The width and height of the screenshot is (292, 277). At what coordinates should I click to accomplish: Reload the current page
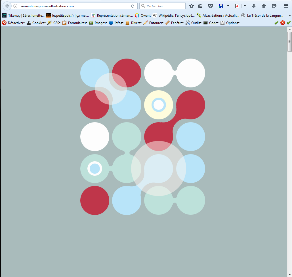[x=133, y=6]
